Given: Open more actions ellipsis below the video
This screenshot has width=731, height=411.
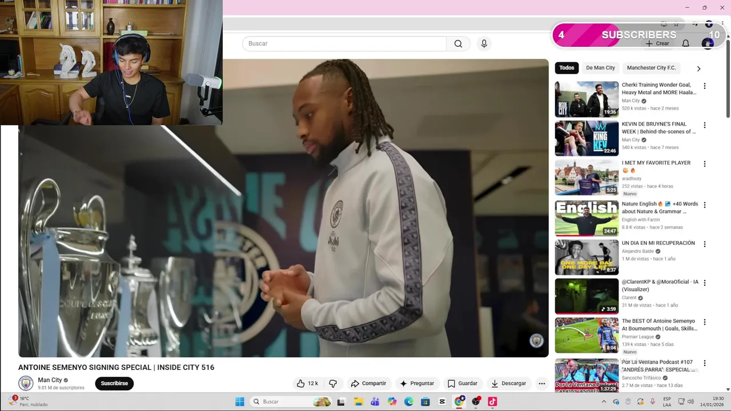Looking at the screenshot, I should pyautogui.click(x=541, y=384).
